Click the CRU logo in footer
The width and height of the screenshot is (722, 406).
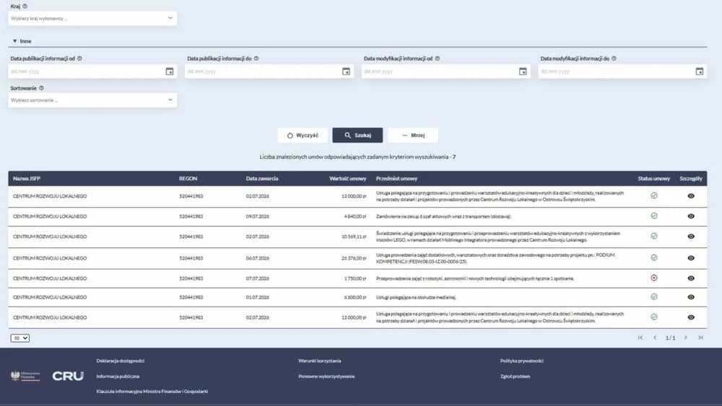(x=68, y=376)
